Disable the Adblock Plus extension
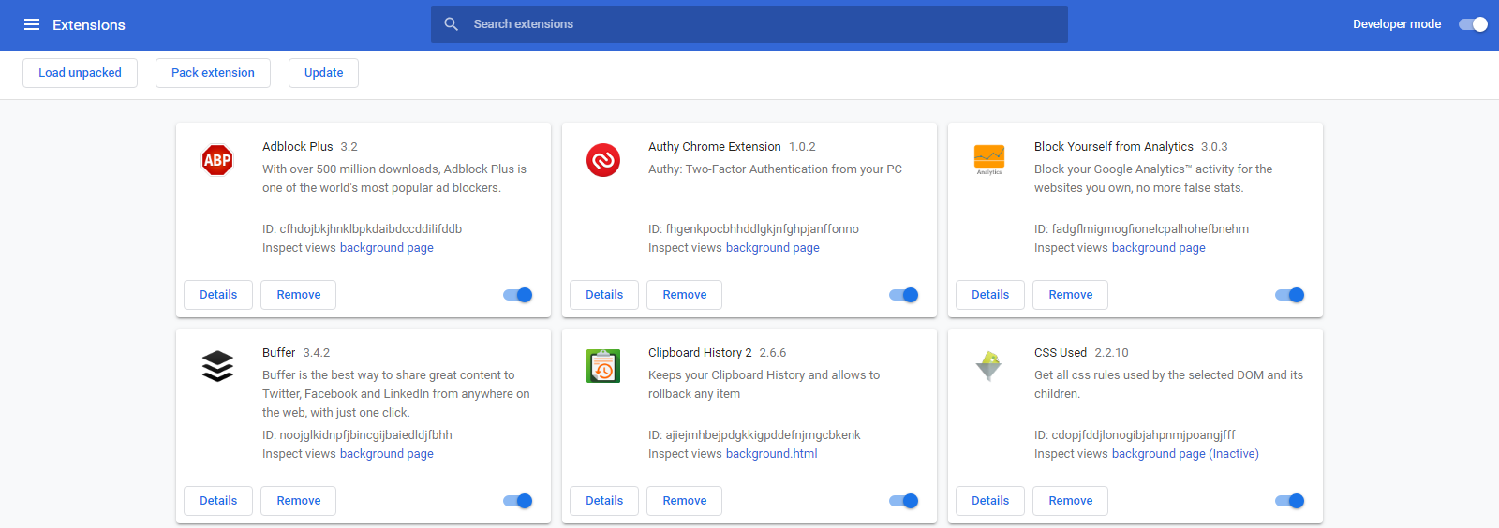 tap(518, 295)
